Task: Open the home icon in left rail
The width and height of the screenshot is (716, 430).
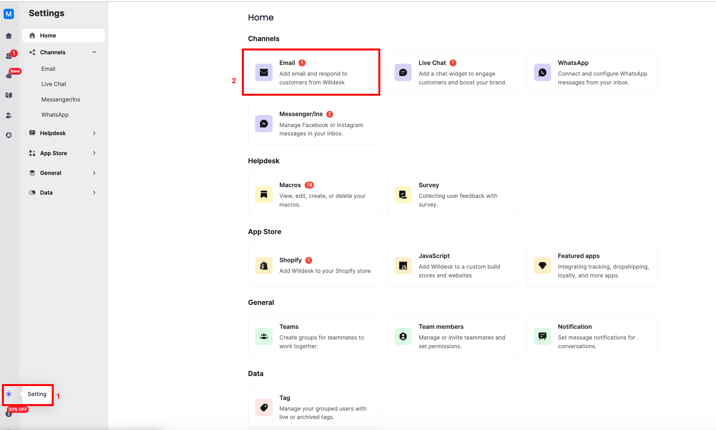Action: pyautogui.click(x=9, y=36)
